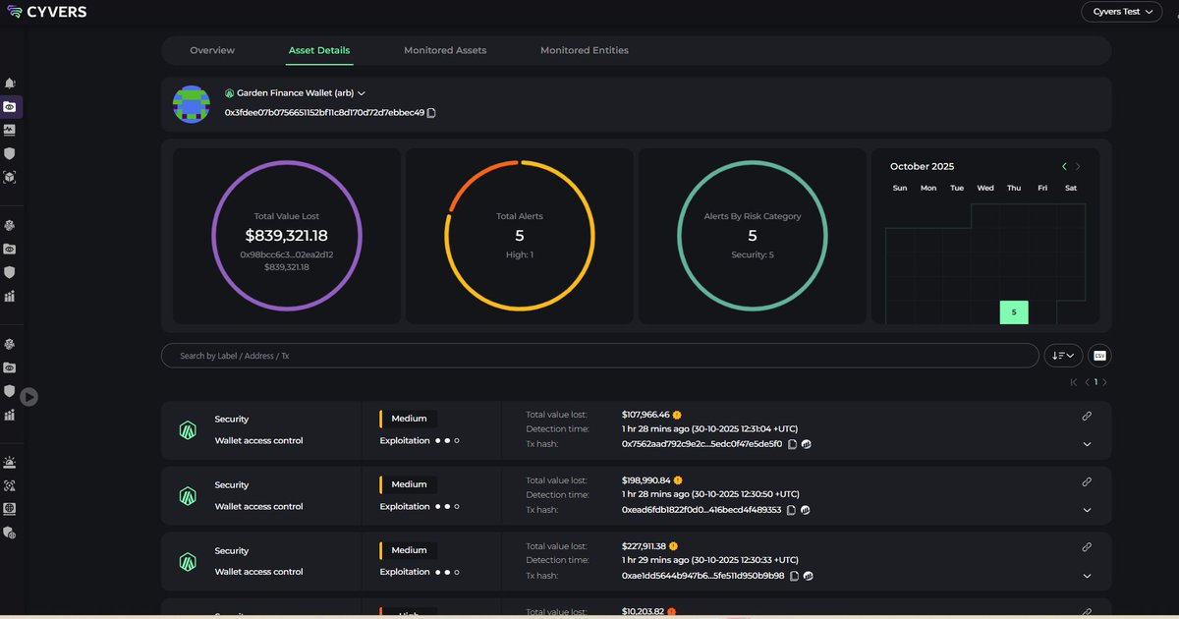
Task: Go to the previous month in the calendar
Action: coord(1064,167)
